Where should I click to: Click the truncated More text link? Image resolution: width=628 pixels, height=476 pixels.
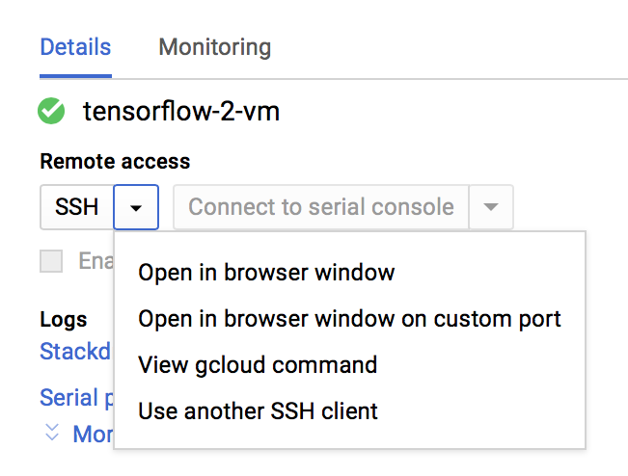pos(94,435)
